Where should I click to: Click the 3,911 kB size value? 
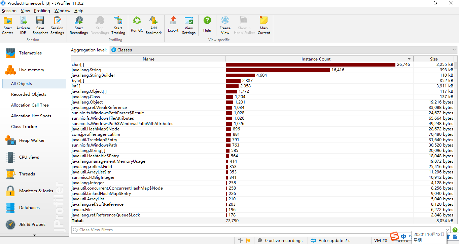point(445,86)
